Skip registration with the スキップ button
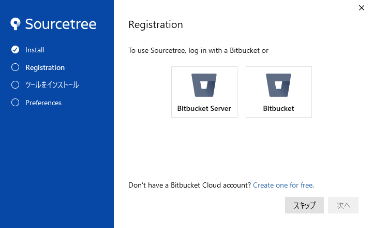Viewport: 373px width, 228px height. tap(304, 205)
